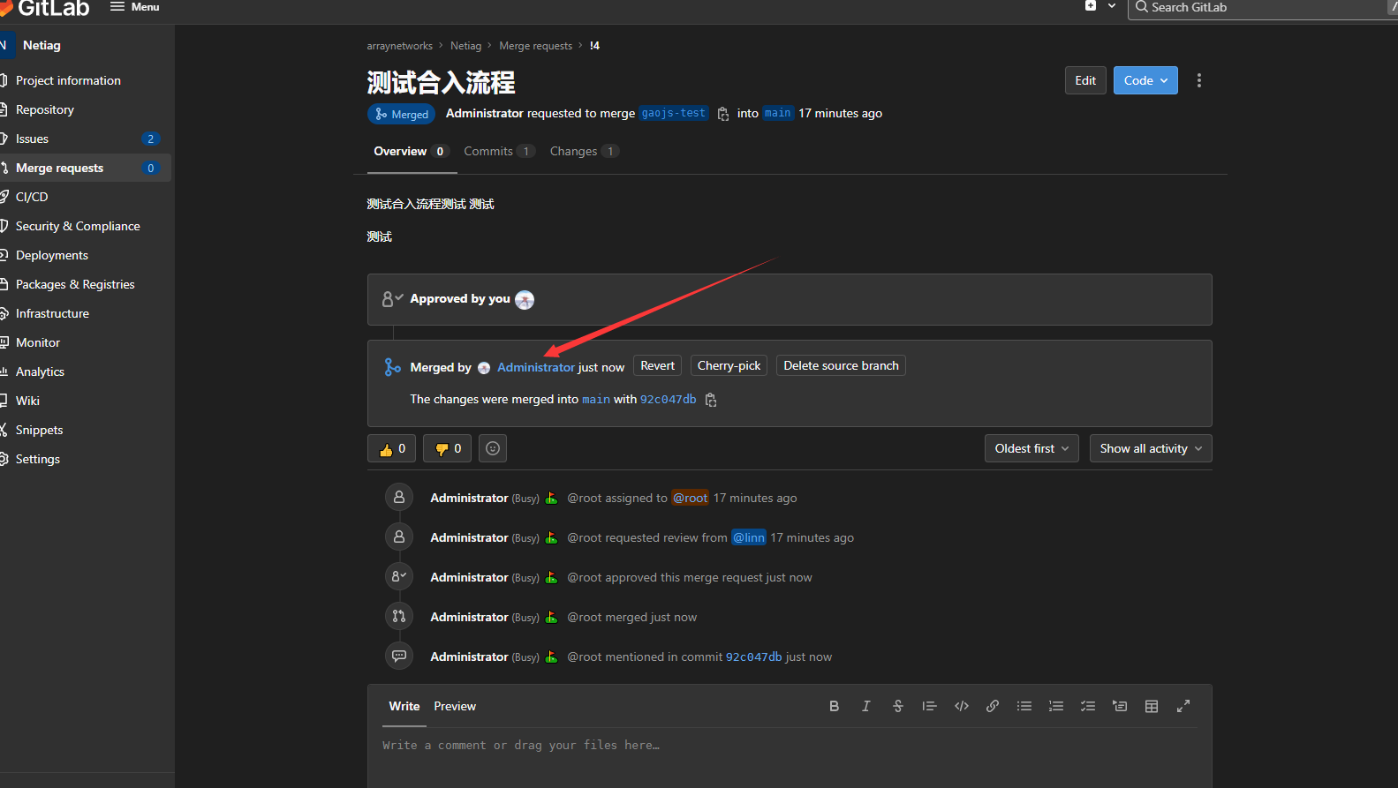
Task: Select the Preview tab
Action: [455, 706]
